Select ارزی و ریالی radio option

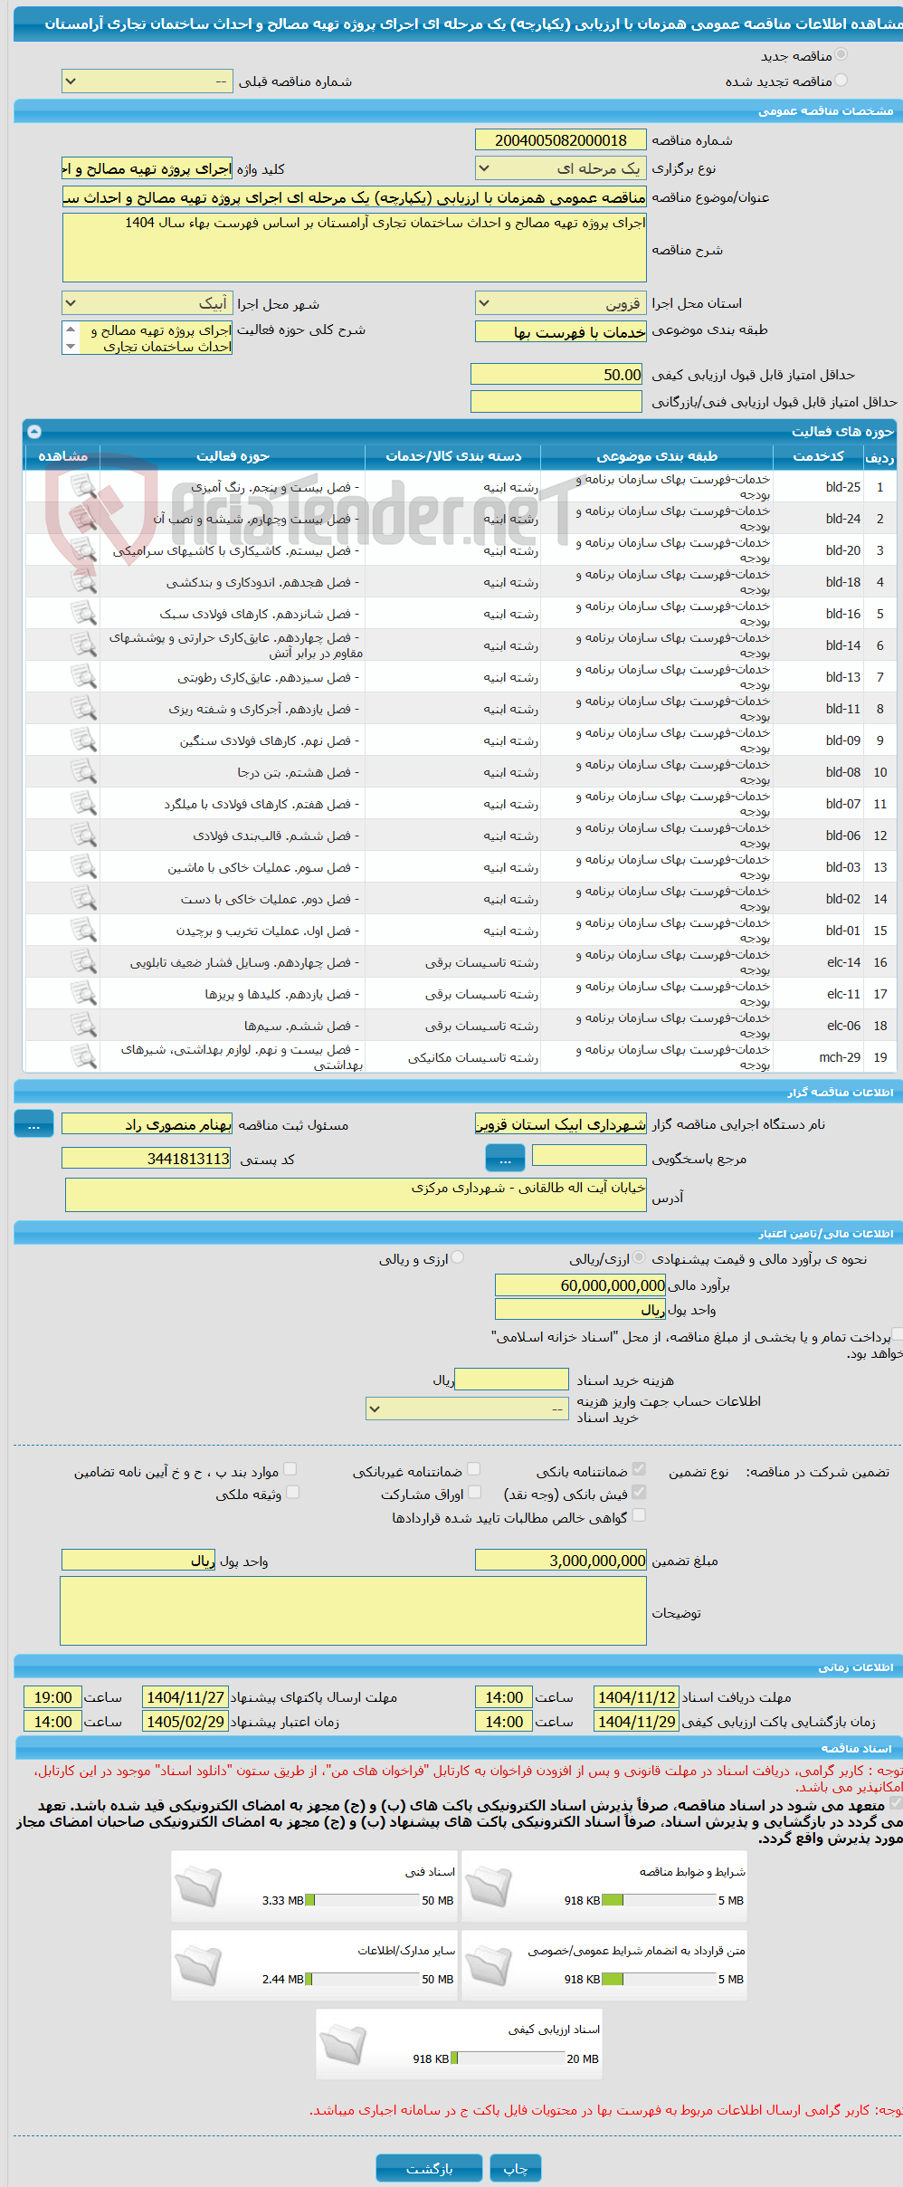(x=458, y=1257)
